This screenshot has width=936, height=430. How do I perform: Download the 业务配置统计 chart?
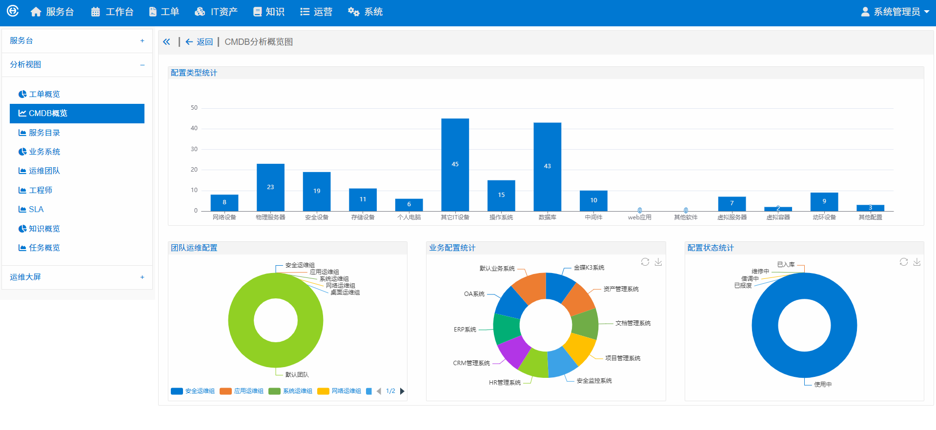click(x=658, y=262)
